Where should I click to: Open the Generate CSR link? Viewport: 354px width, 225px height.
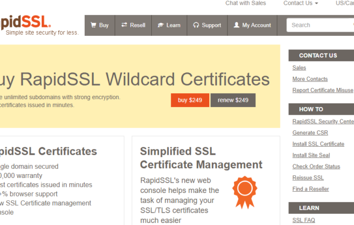[310, 132]
